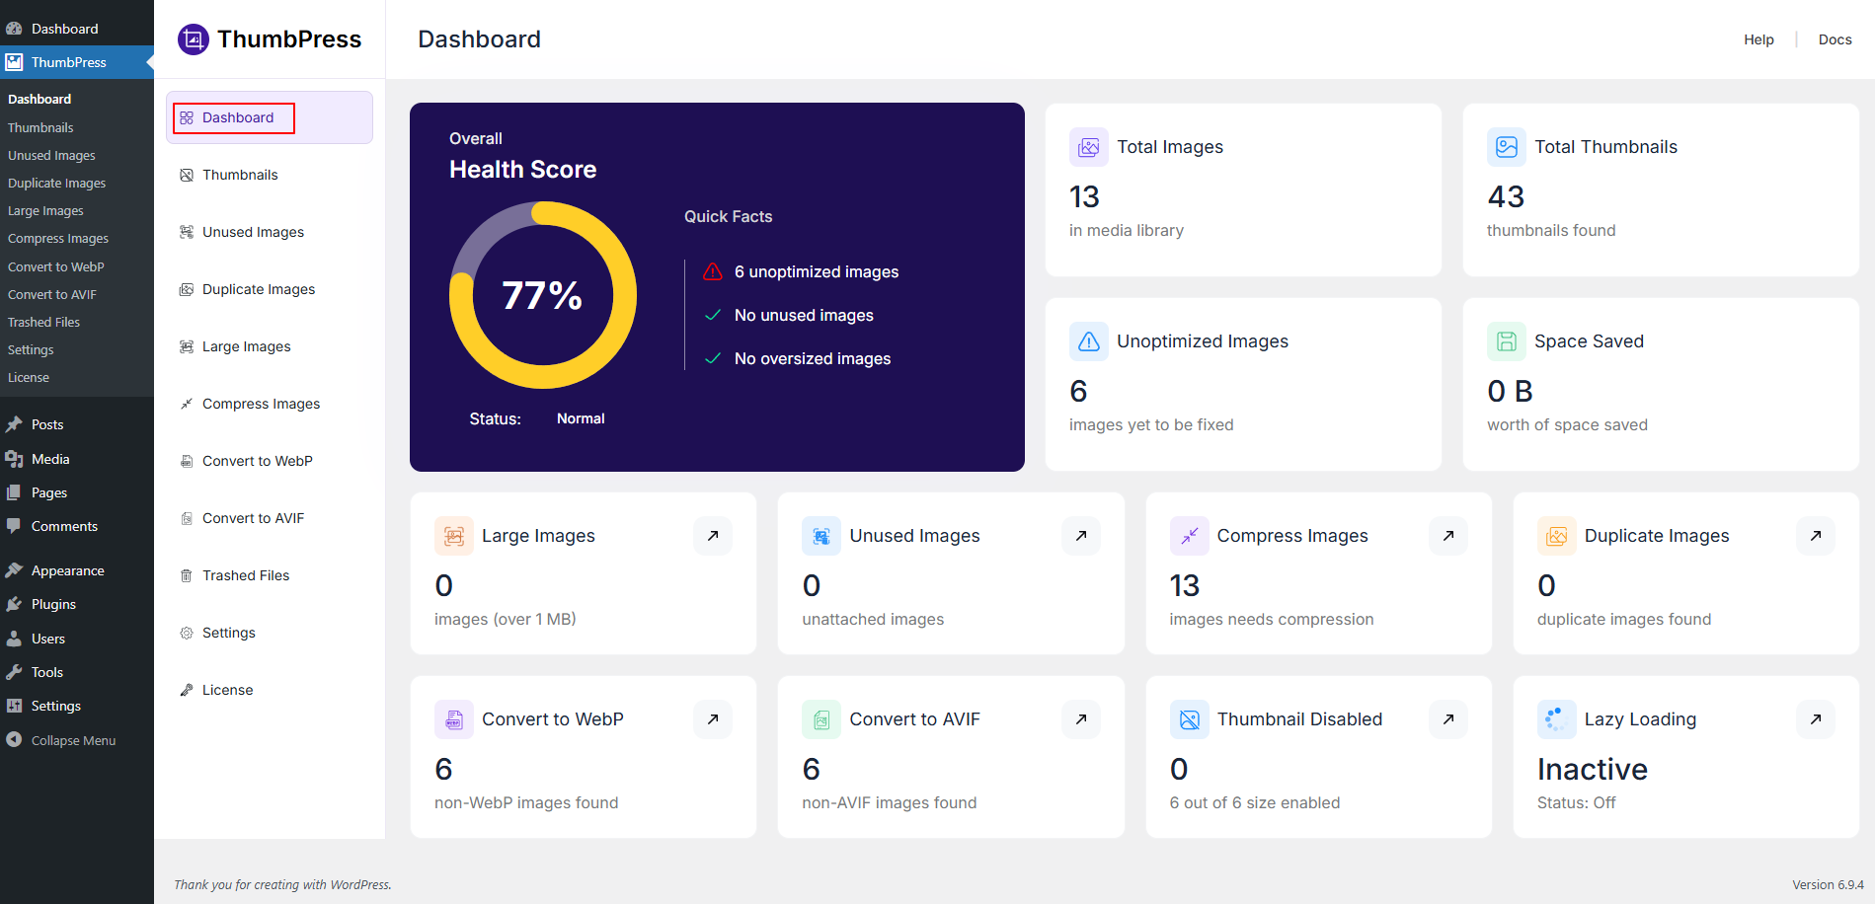Click the 77% health score ring
The width and height of the screenshot is (1875, 904).
(x=542, y=295)
